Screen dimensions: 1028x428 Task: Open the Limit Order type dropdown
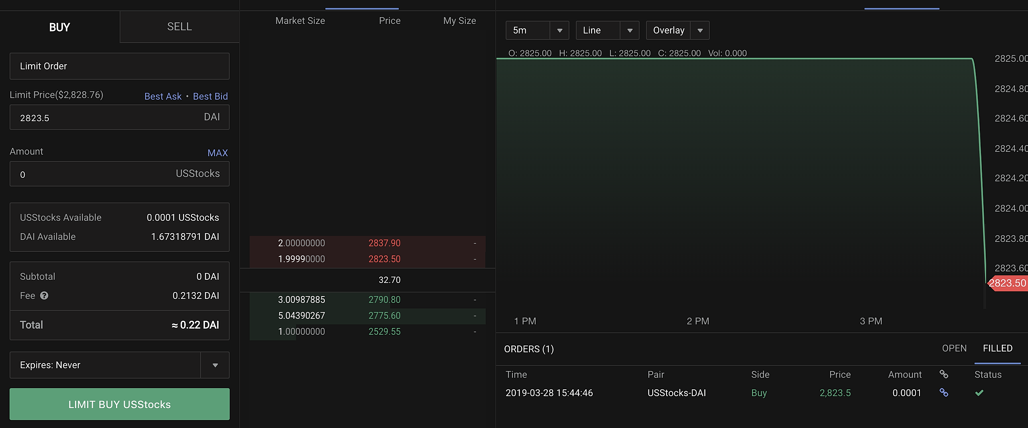point(119,66)
